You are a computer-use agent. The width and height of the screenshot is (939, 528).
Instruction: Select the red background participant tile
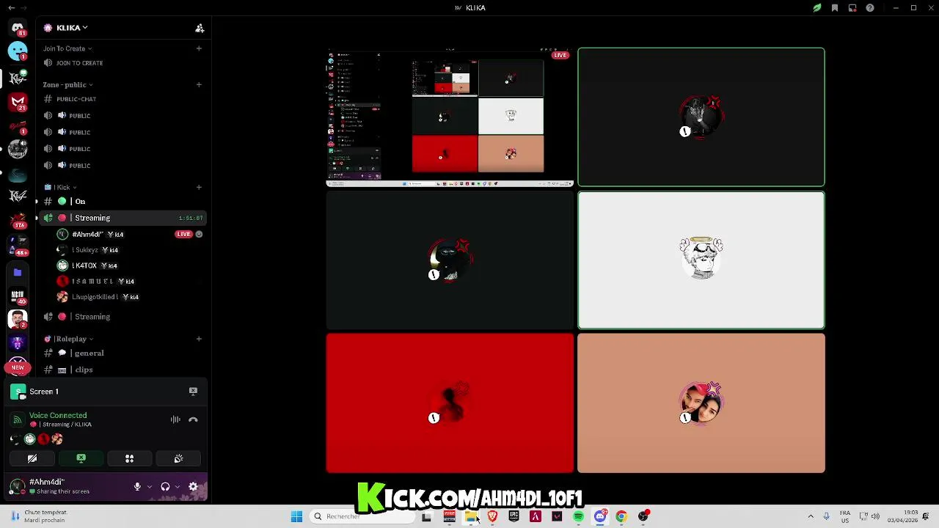450,403
